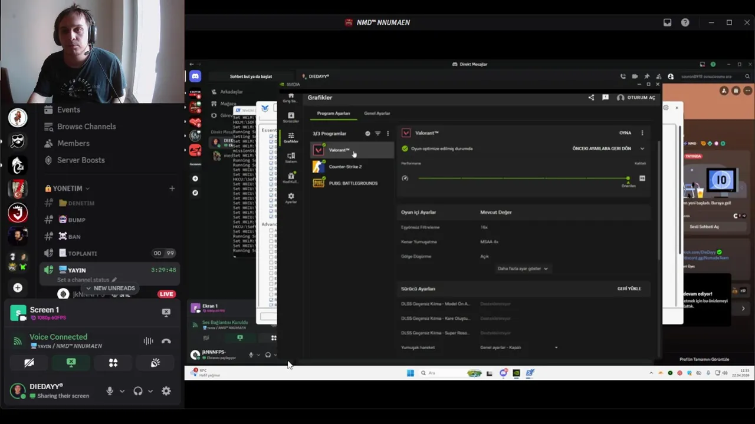Expand Daha fazla ayar göster
This screenshot has height=424, width=755.
coord(523,269)
